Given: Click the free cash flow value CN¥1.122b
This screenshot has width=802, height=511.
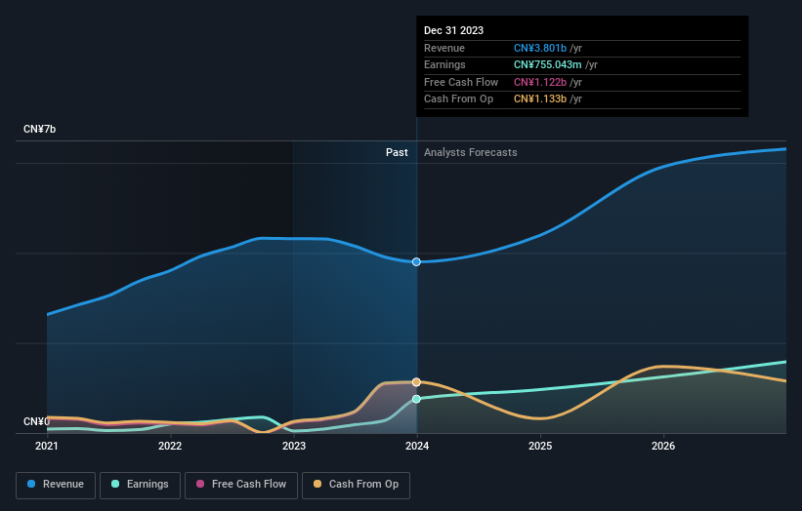Looking at the screenshot, I should tap(540, 82).
